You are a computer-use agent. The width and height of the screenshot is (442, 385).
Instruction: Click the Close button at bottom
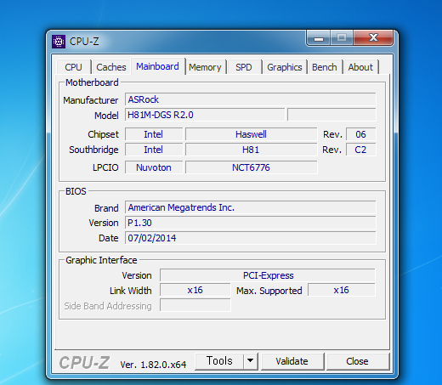[x=357, y=361]
